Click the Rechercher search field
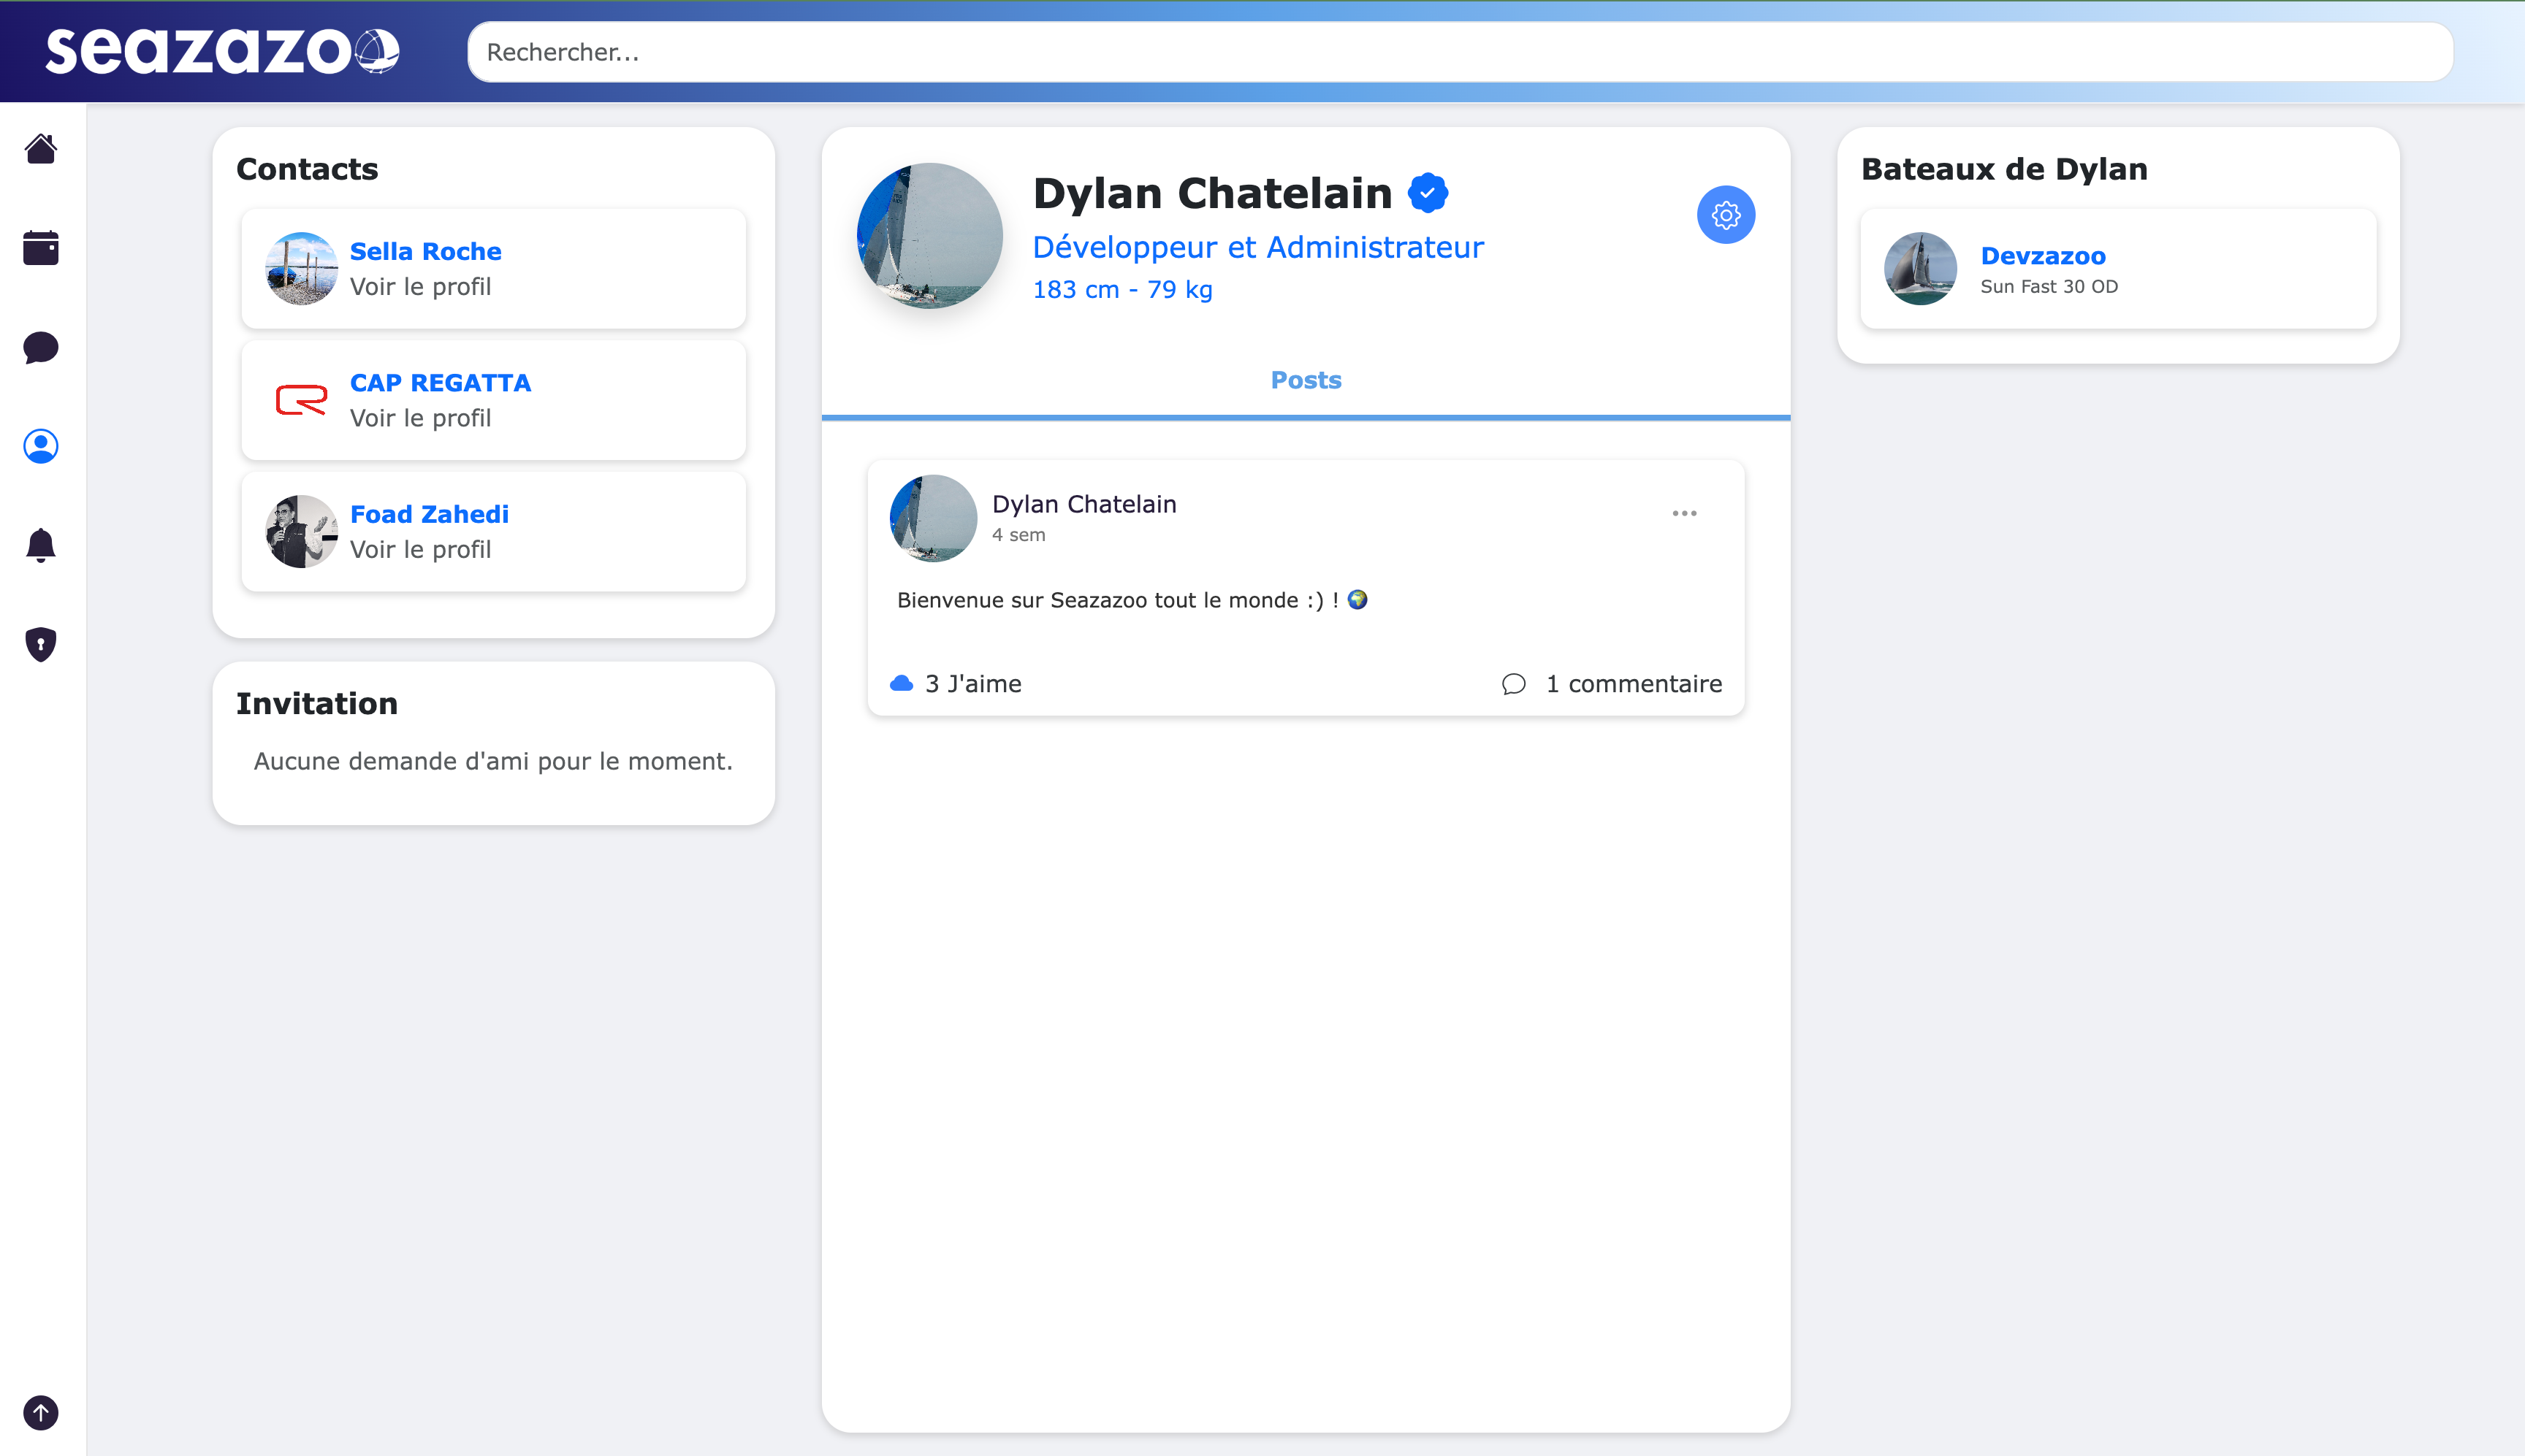The image size is (2525, 1456). [x=1460, y=52]
